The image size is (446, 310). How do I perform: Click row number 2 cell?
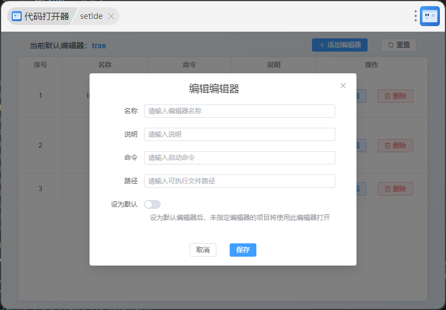41,146
